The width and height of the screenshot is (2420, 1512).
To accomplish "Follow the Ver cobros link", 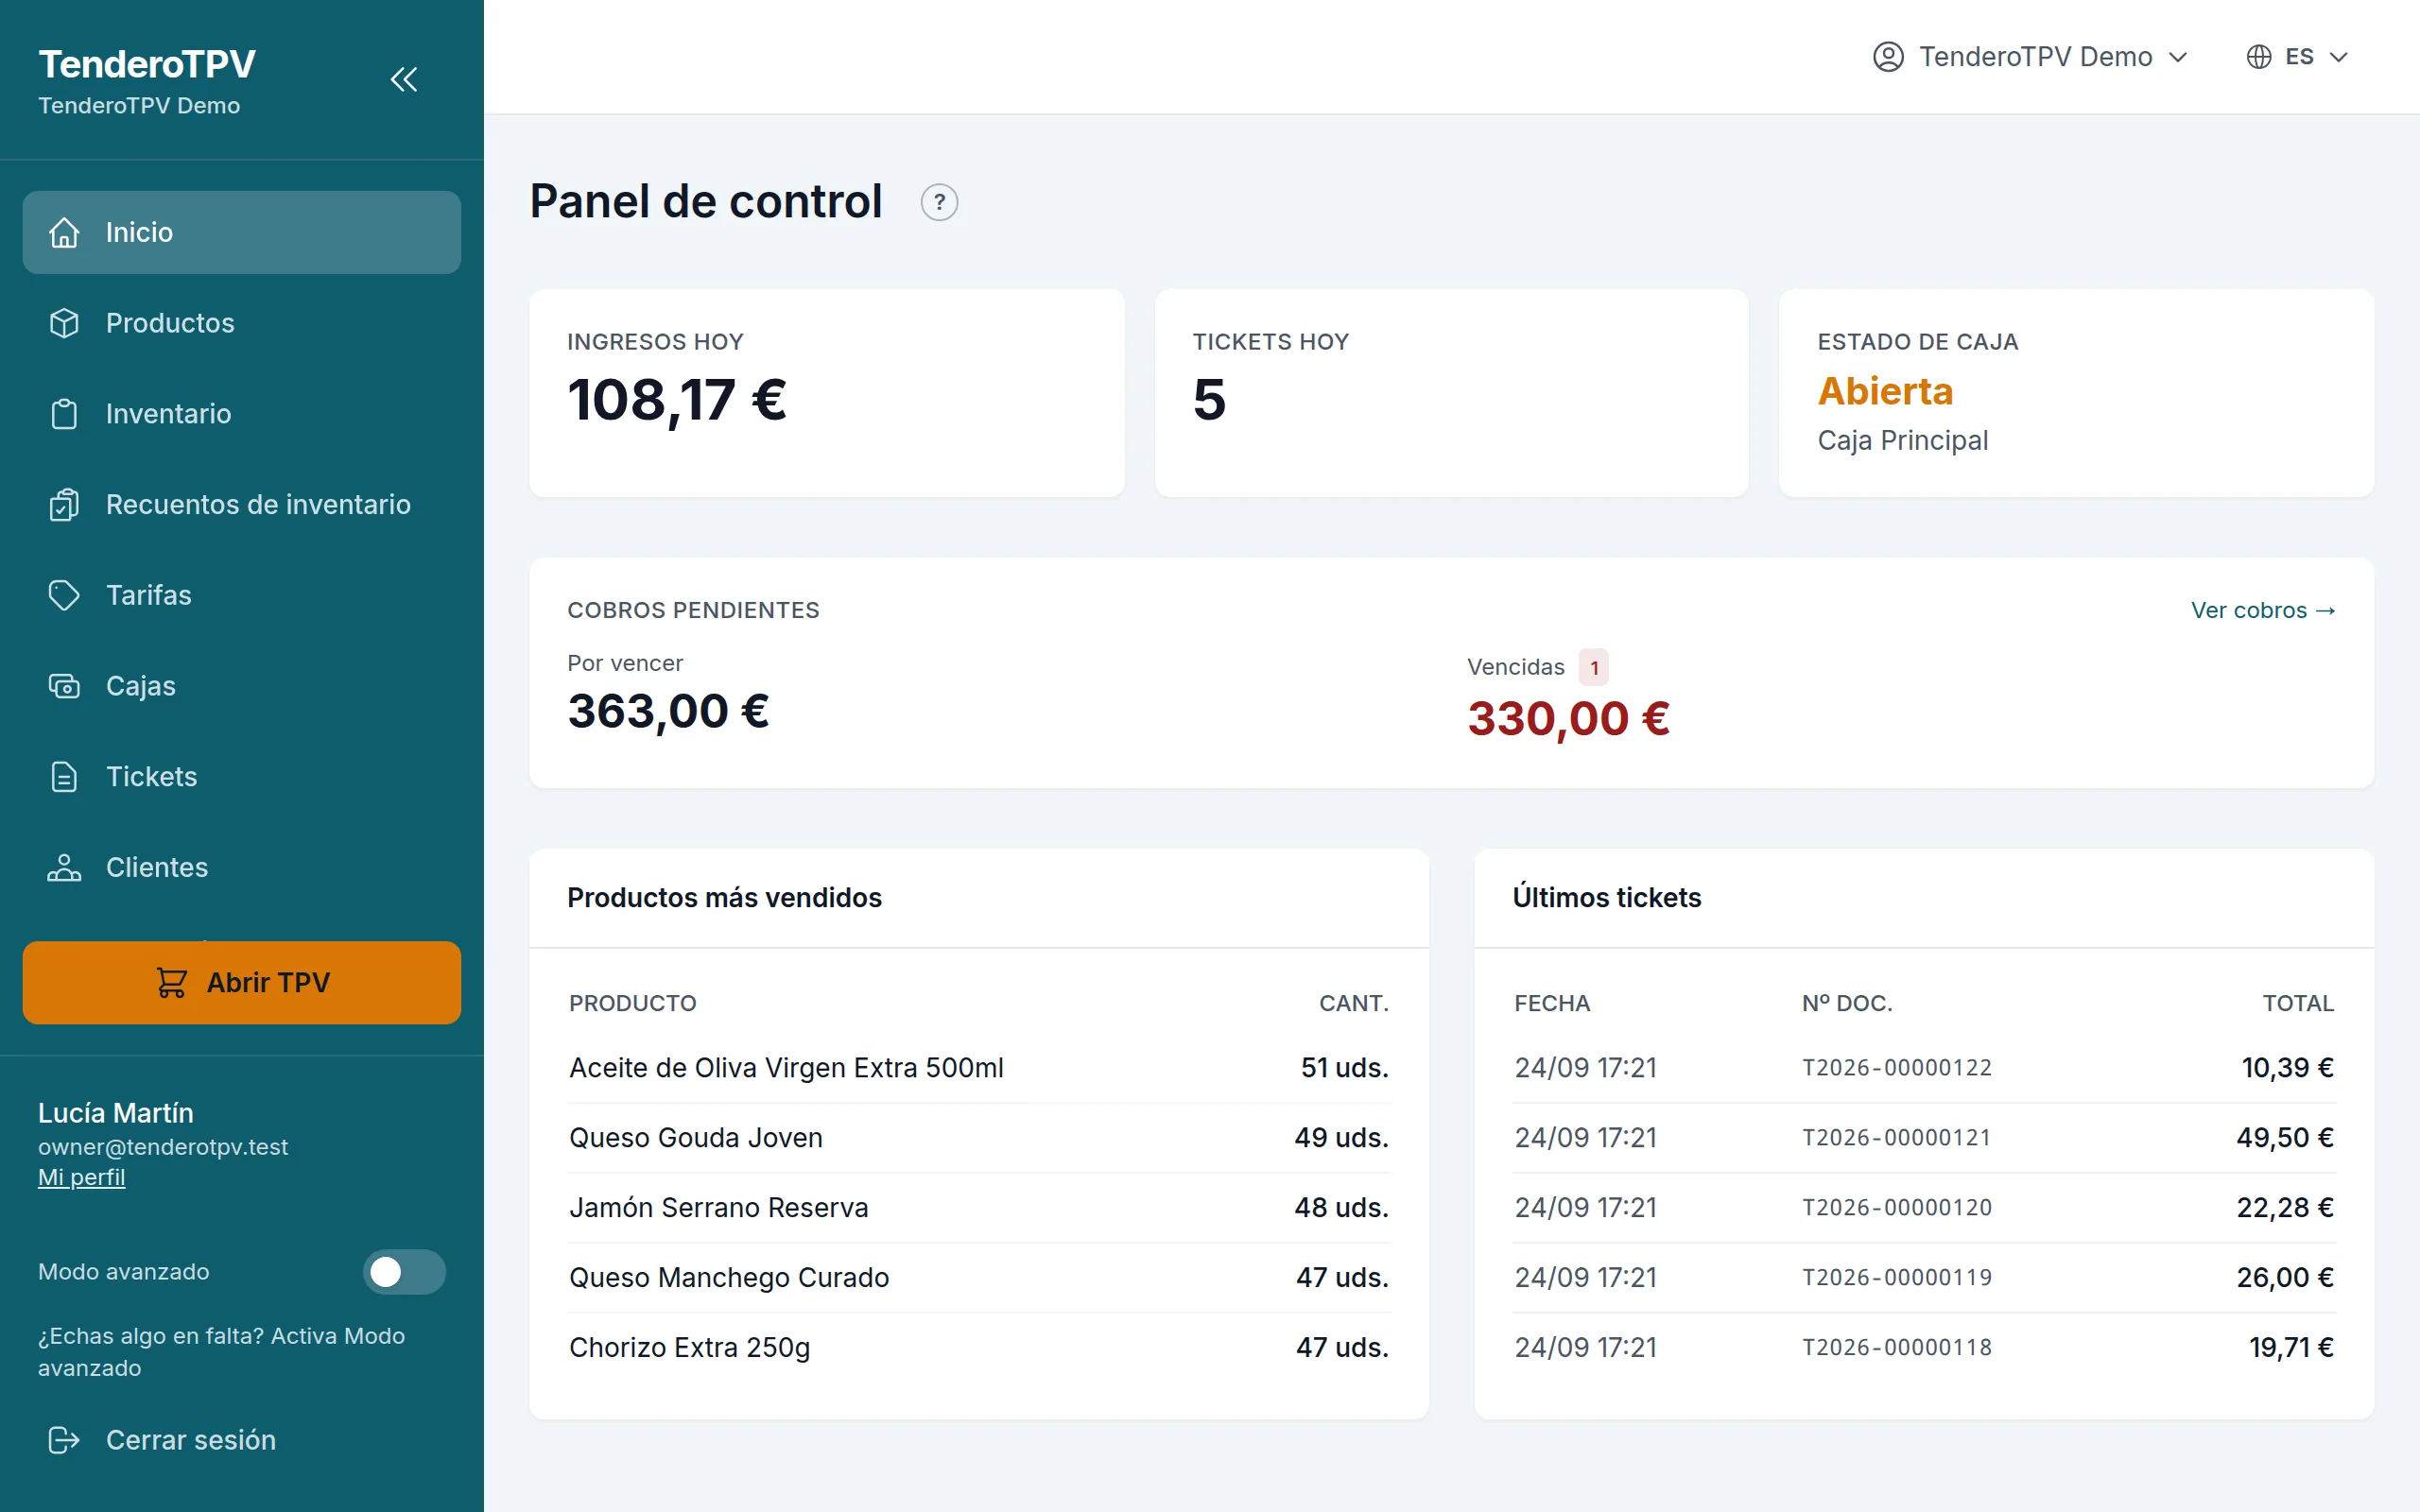I will pyautogui.click(x=2263, y=610).
